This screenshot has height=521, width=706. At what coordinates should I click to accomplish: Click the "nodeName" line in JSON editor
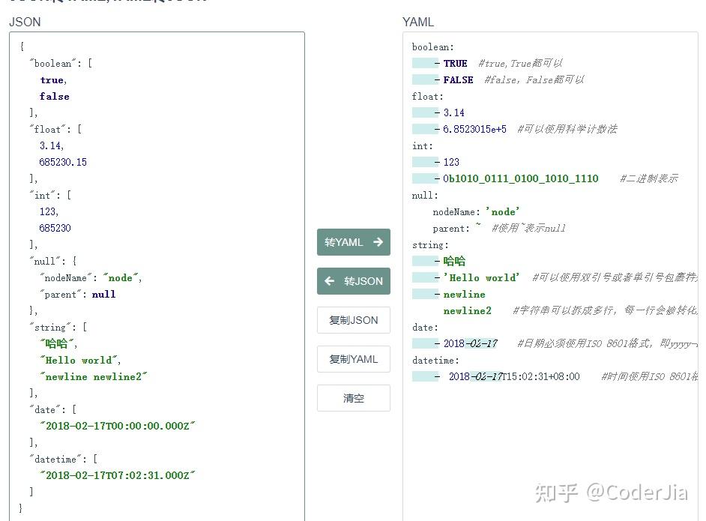tap(91, 278)
